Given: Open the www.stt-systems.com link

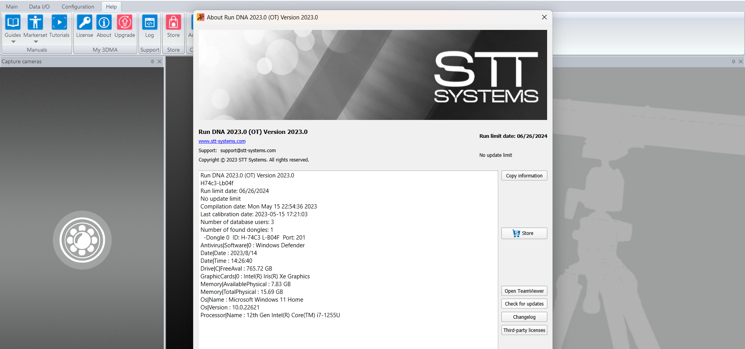Looking at the screenshot, I should click(x=222, y=141).
